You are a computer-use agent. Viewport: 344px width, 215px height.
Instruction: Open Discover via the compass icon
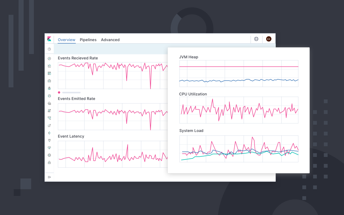coord(49,59)
